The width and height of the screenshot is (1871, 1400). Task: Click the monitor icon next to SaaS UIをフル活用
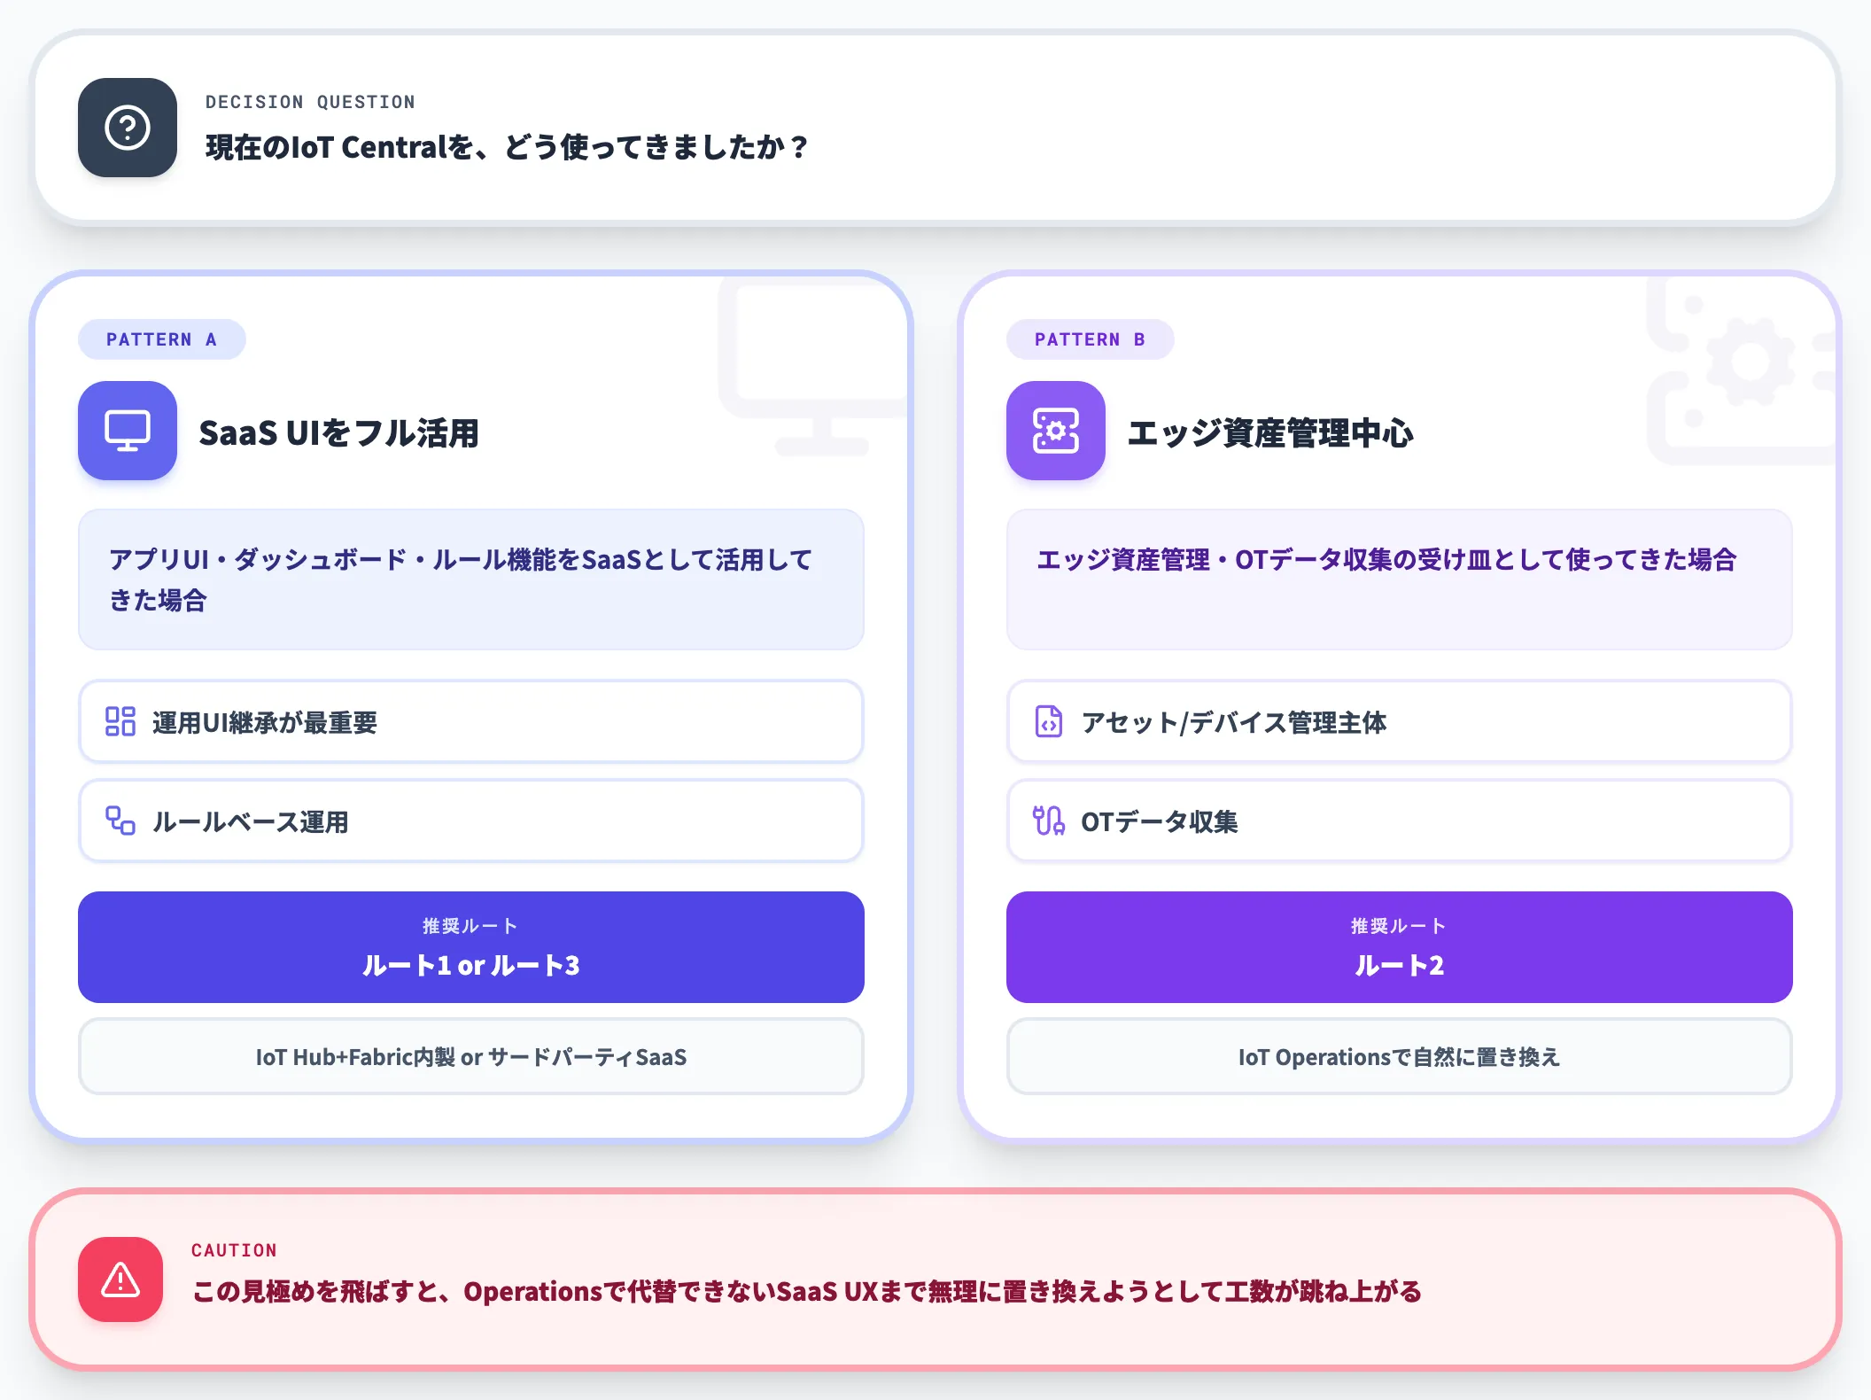click(x=128, y=431)
